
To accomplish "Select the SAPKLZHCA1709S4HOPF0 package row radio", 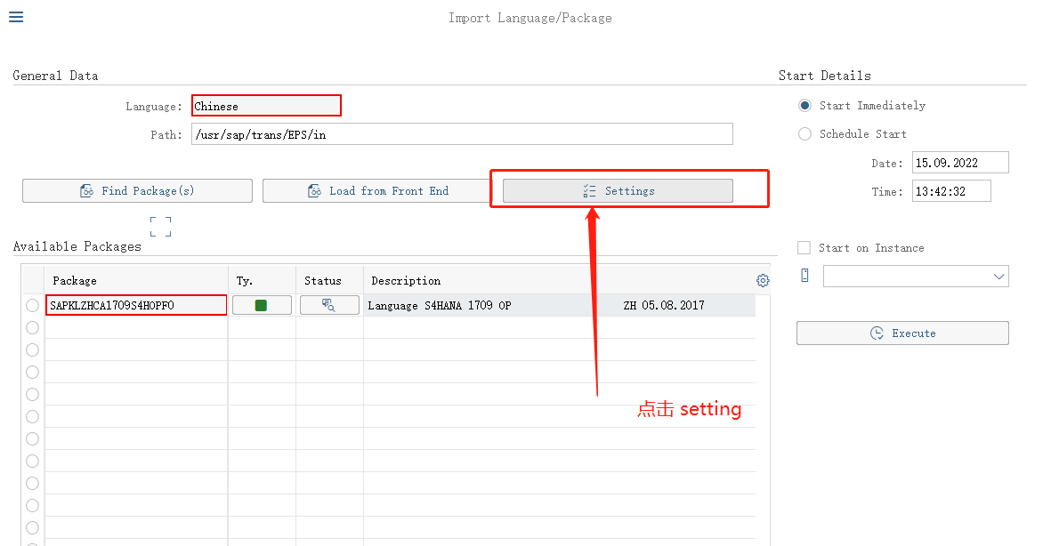I will tap(33, 305).
